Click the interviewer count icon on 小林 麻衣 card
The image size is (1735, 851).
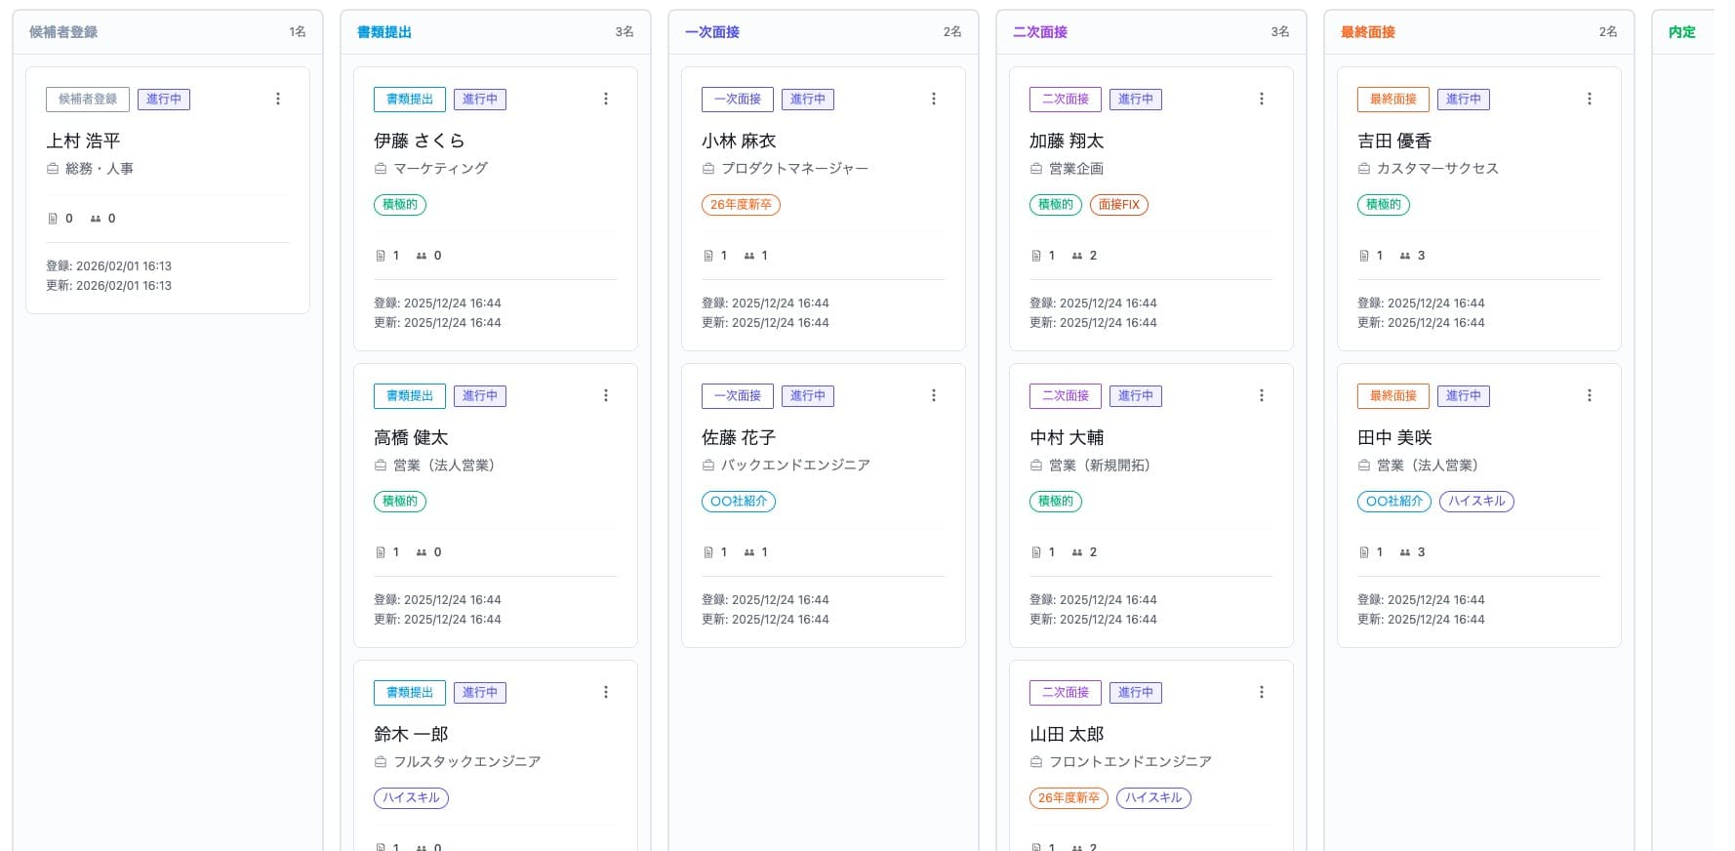coord(749,256)
